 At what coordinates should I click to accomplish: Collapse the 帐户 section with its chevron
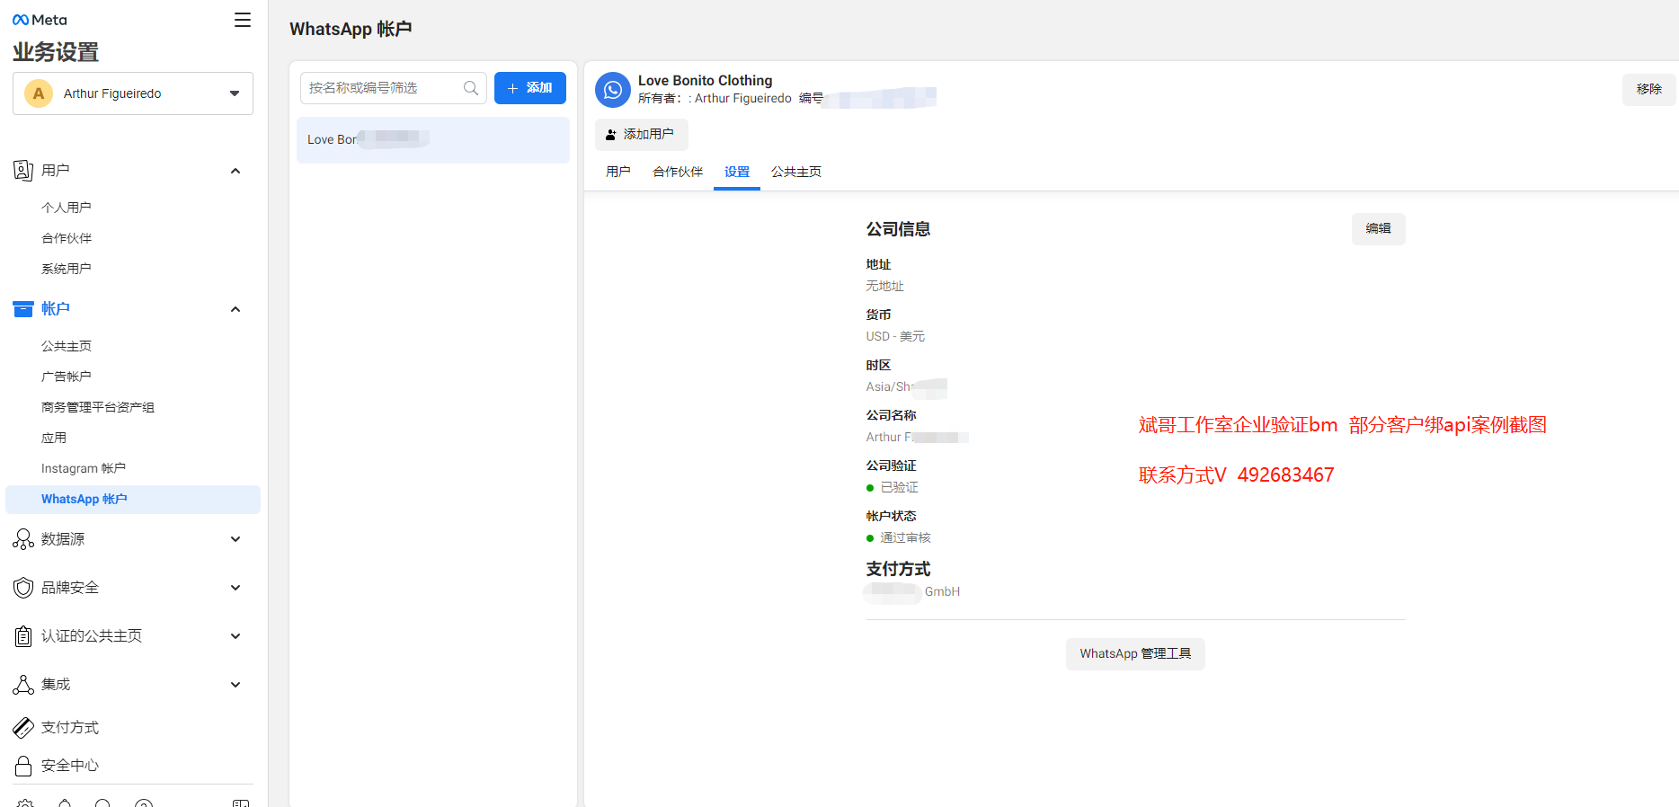tap(235, 309)
